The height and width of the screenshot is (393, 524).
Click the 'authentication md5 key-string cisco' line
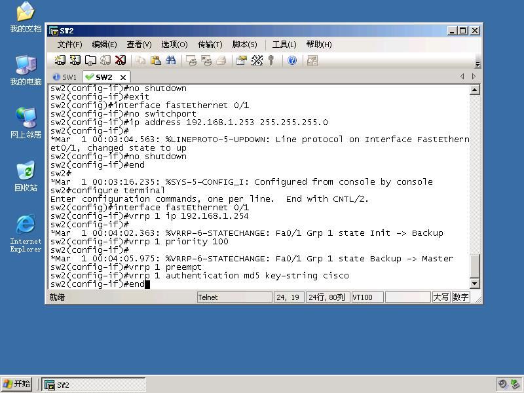[x=200, y=276]
